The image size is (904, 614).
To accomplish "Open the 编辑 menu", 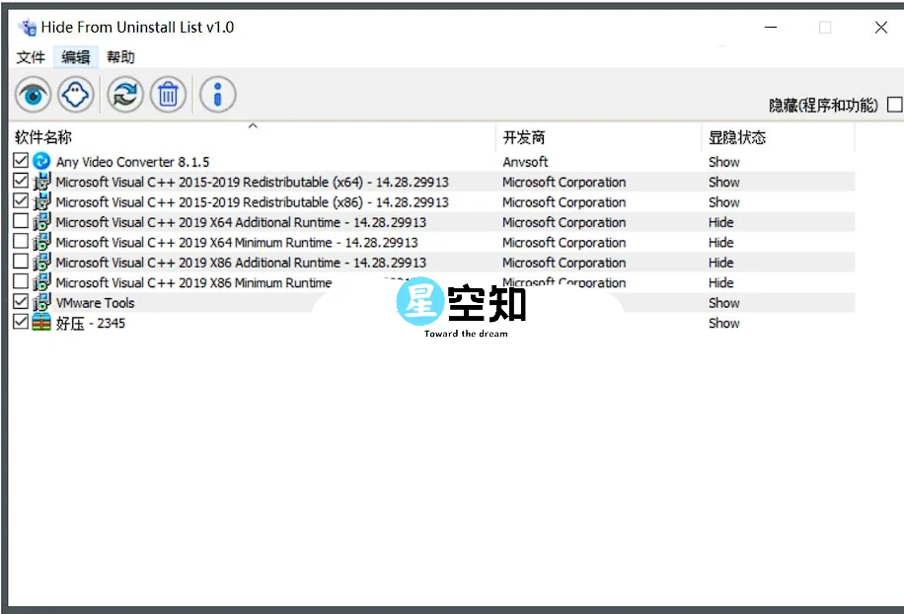I will click(75, 57).
